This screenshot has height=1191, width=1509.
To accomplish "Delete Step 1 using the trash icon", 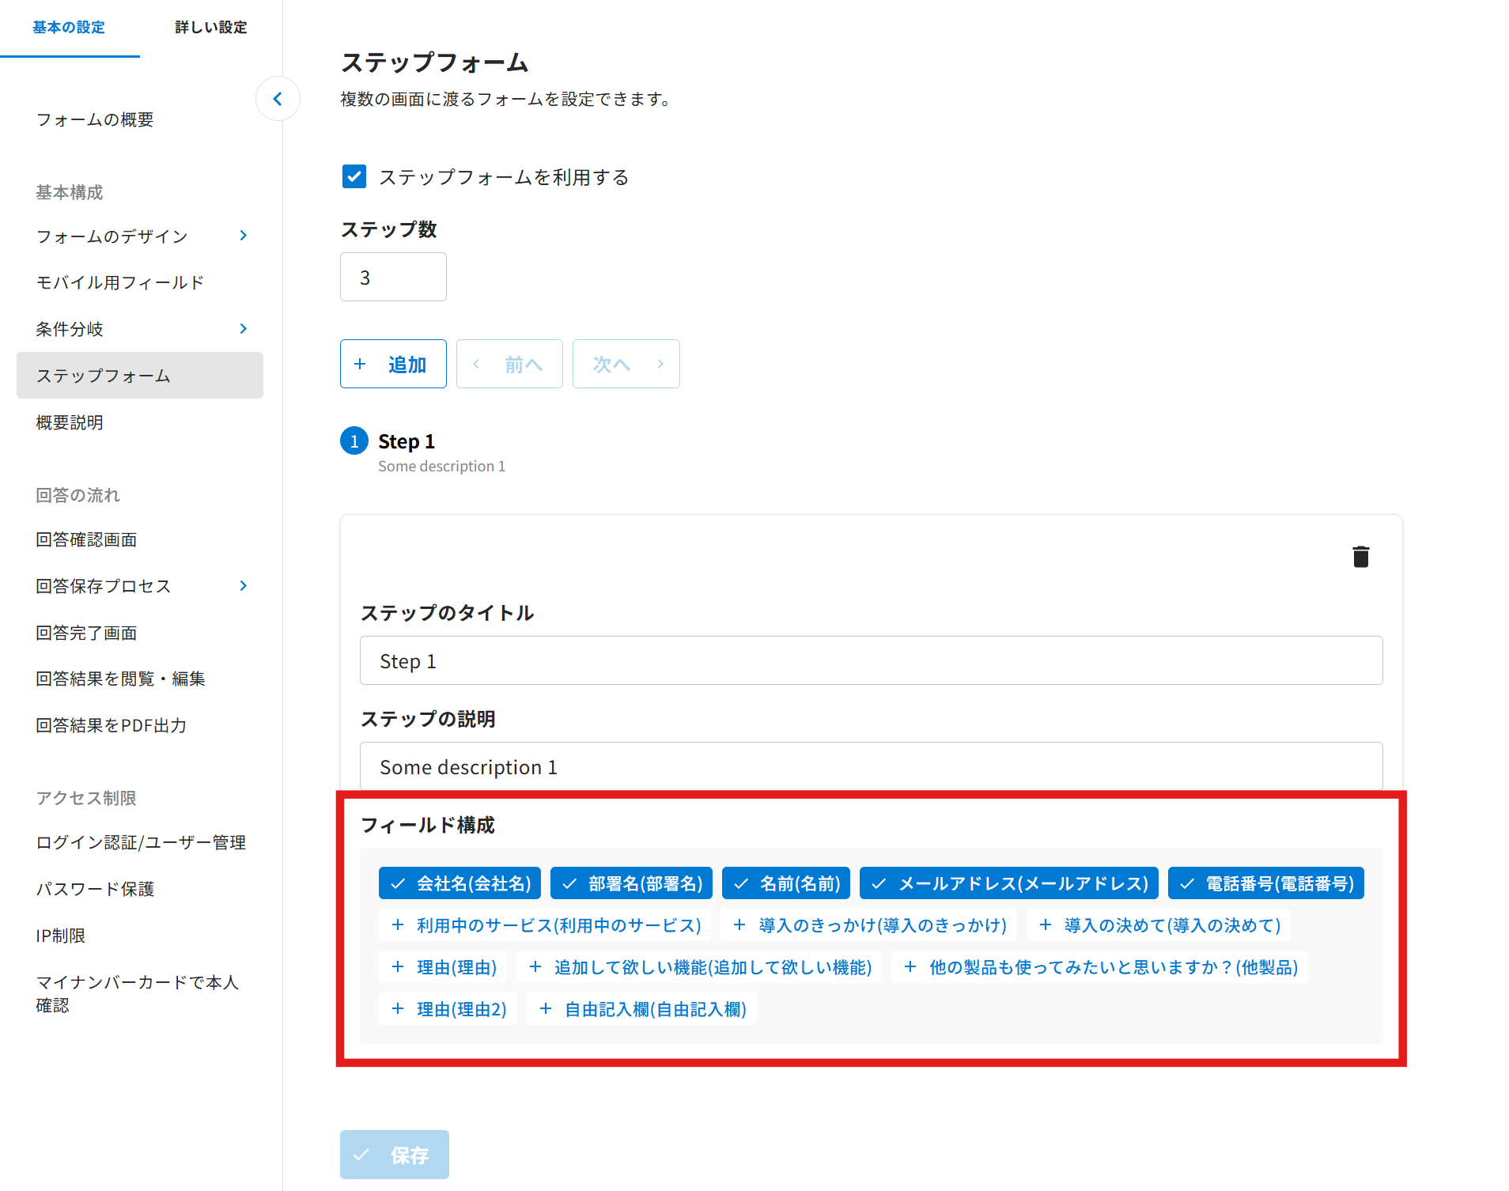I will coord(1360,557).
